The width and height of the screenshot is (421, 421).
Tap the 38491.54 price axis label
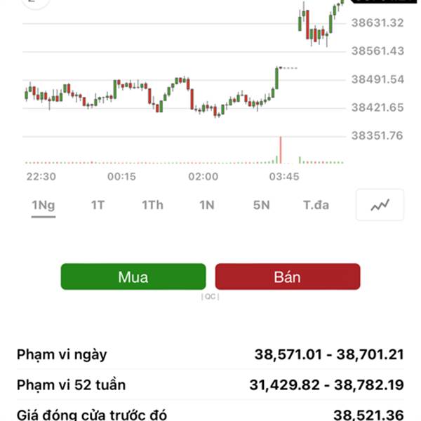pos(377,79)
